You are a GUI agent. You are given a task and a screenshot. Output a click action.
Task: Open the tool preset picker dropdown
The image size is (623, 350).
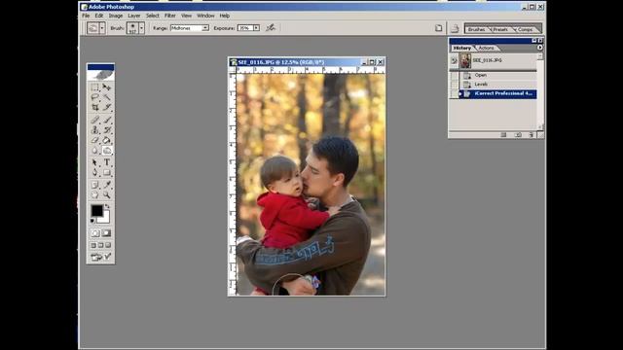click(102, 28)
